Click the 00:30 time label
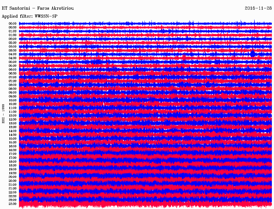Image resolution: width=274 pixels, height=209 pixels. (12, 27)
